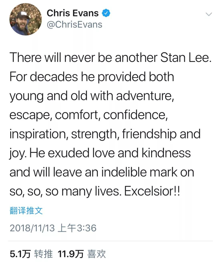Click the 上午3:36 time in the timestamp
Screen dimensions: 216x266
pos(77,228)
